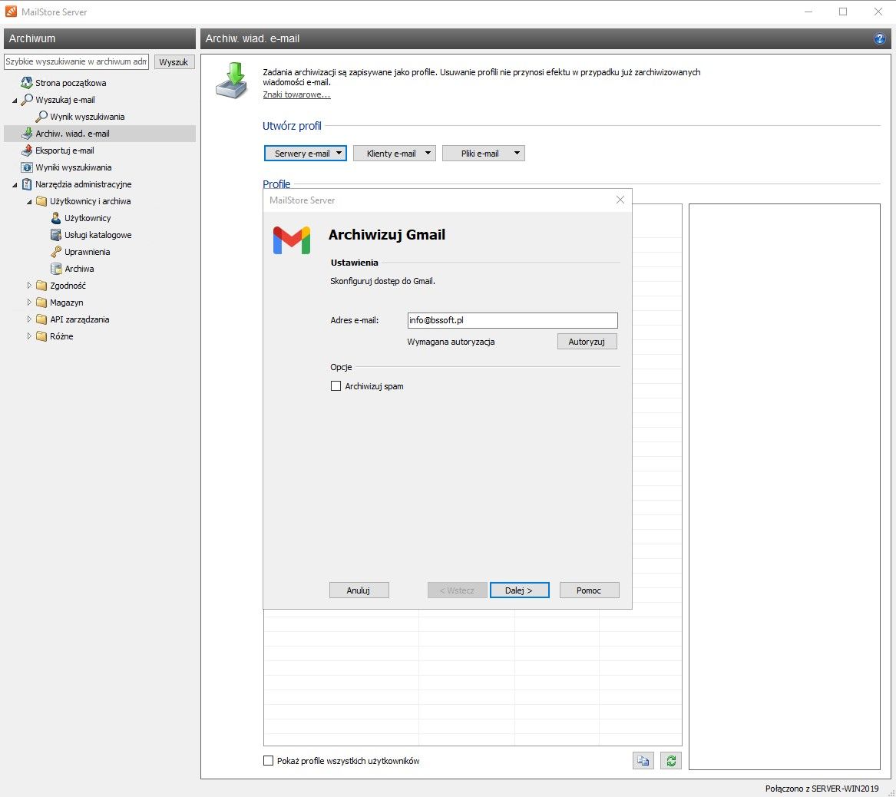Open the Klienty e-mail dropdown
Image resolution: width=896 pixels, height=797 pixels.
click(x=395, y=153)
